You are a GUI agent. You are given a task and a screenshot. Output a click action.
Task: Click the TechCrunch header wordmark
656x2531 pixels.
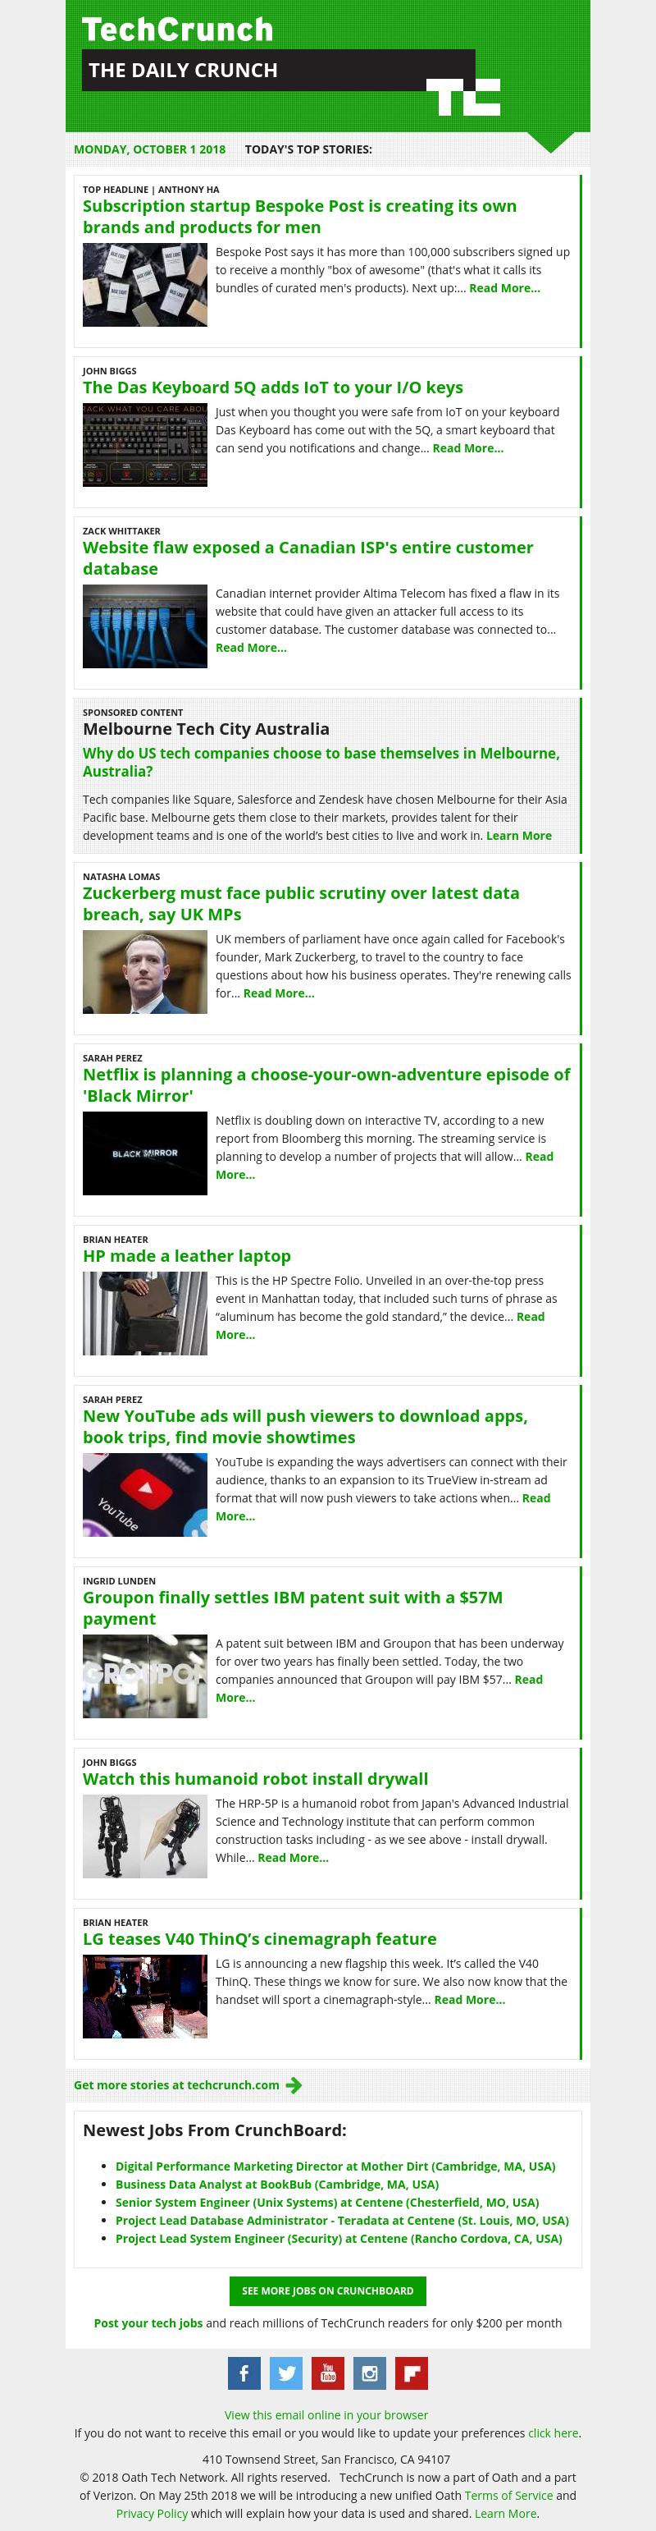[178, 30]
